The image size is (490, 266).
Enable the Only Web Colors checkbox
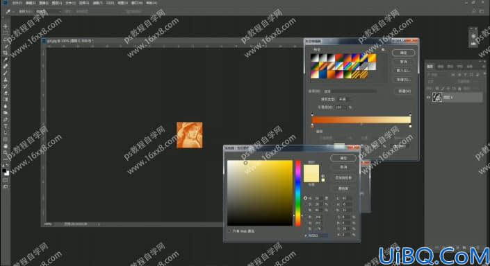tap(229, 231)
